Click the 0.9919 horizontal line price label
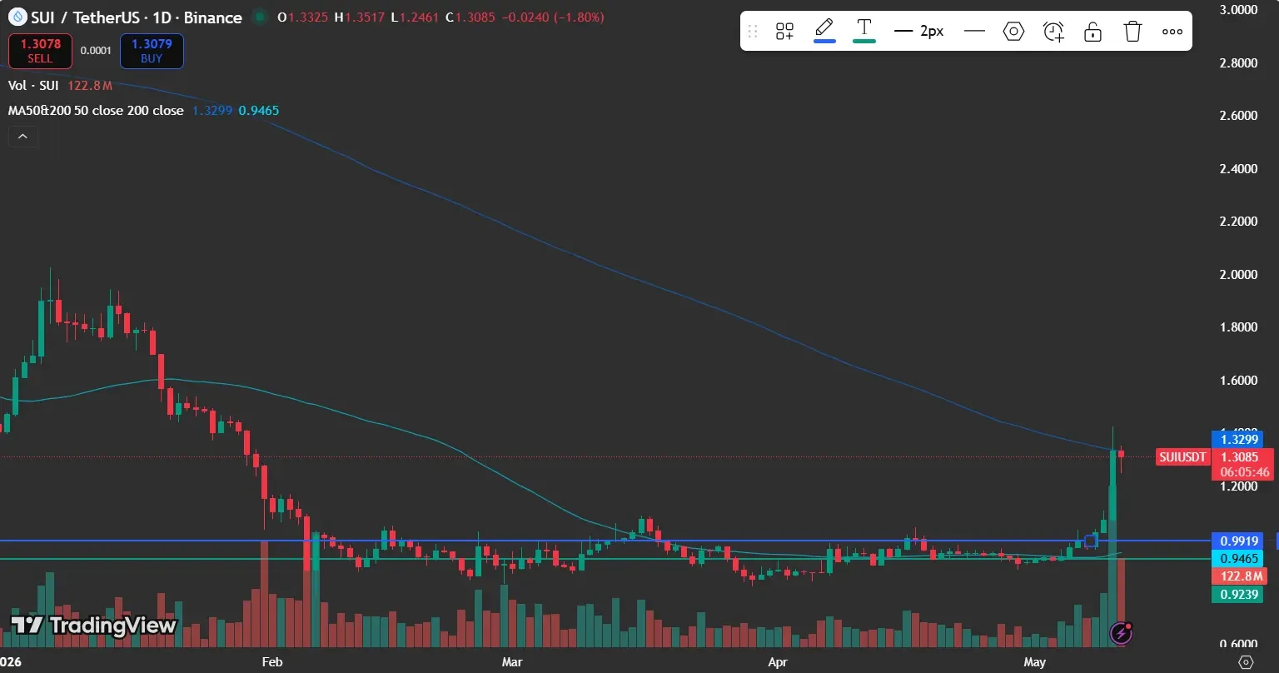Image resolution: width=1279 pixels, height=673 pixels. [x=1237, y=541]
